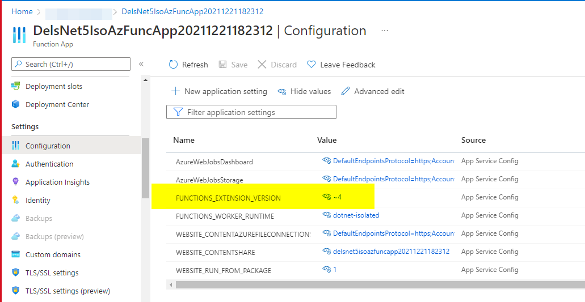The width and height of the screenshot is (585, 302).
Task: Click the Save floppy disk icon
Action: point(223,65)
